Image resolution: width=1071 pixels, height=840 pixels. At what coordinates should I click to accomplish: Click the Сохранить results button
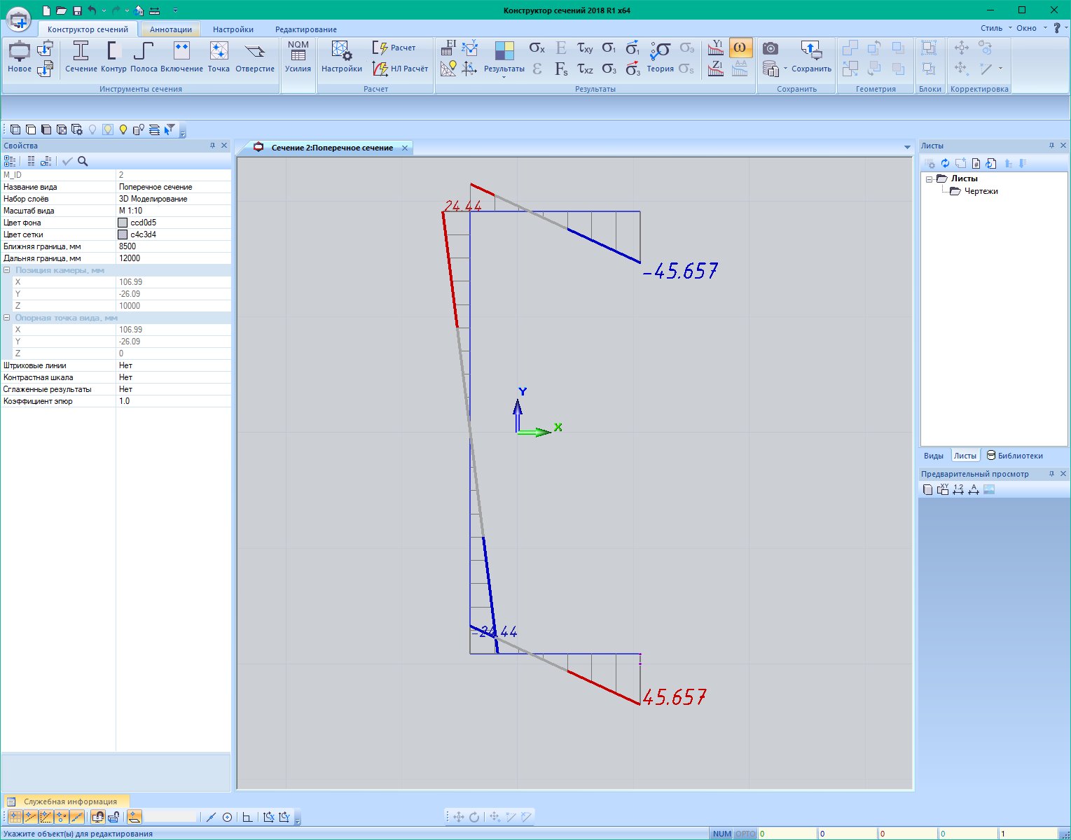pyautogui.click(x=811, y=57)
